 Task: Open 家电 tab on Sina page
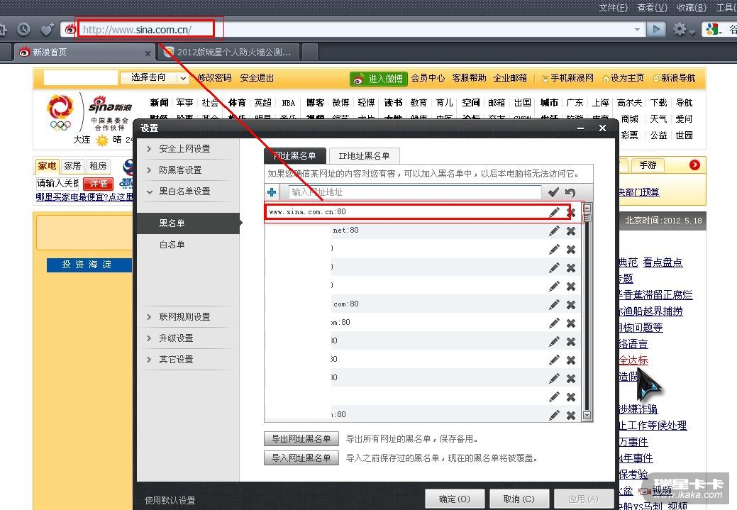[47, 166]
